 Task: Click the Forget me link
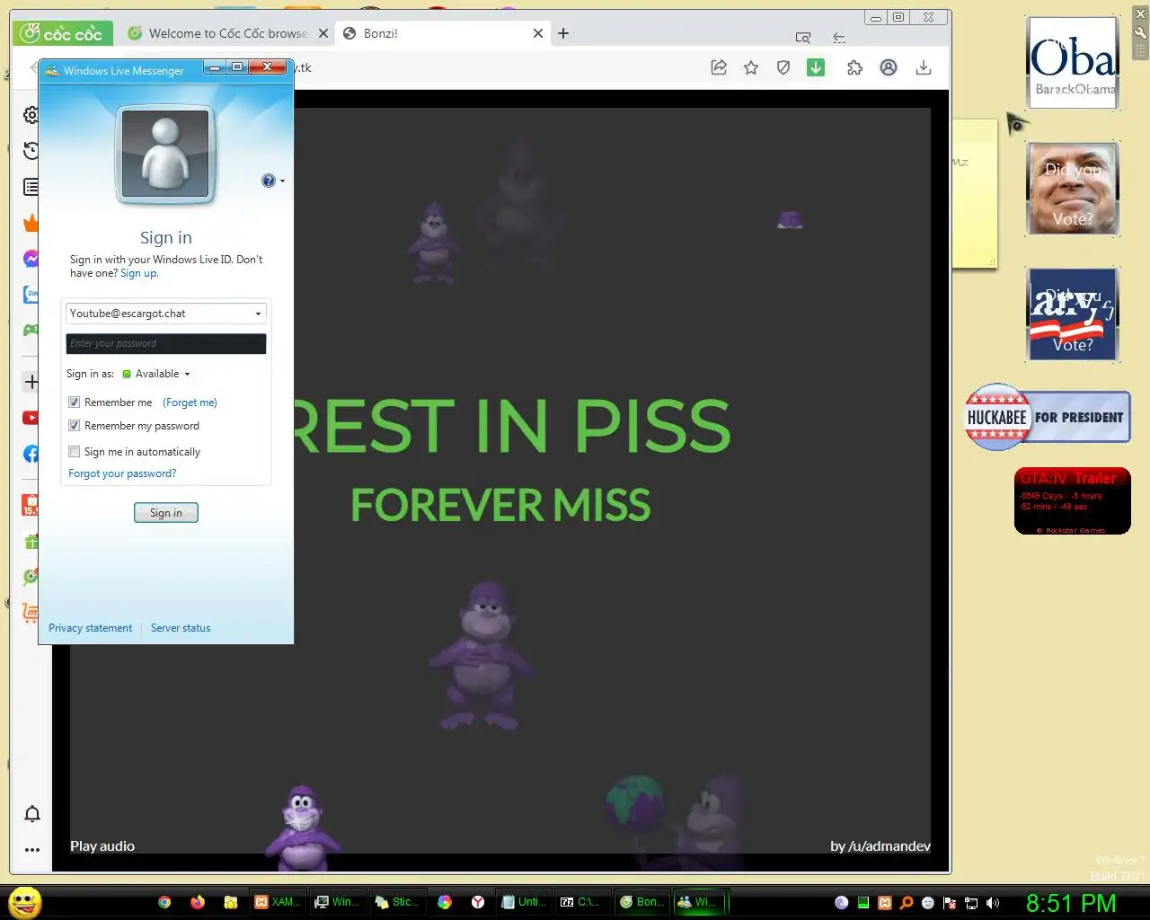click(x=190, y=402)
